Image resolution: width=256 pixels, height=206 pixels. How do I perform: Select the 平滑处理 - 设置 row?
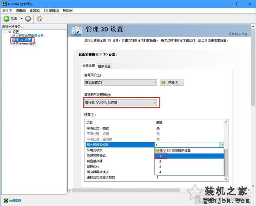(155, 134)
